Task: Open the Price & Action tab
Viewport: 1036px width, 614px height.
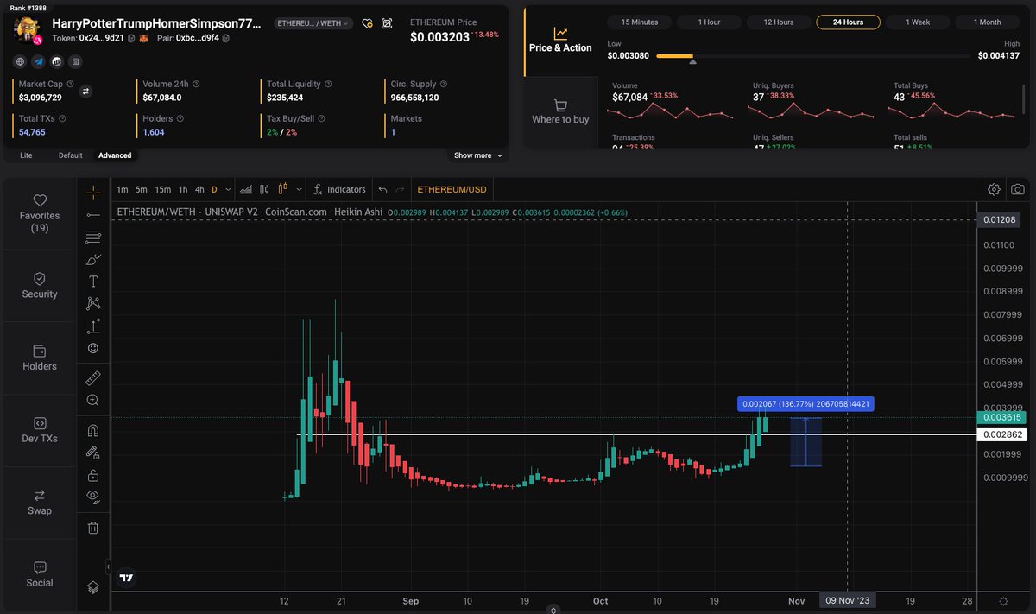Action: [560, 40]
